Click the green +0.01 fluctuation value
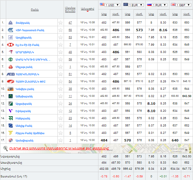The width and height of the screenshot is (193, 180). point(163,176)
